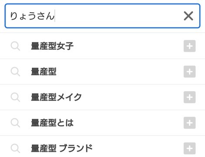Add 量産型女子 to search box via plus
Screen dimensions: 205x157
[189, 46]
